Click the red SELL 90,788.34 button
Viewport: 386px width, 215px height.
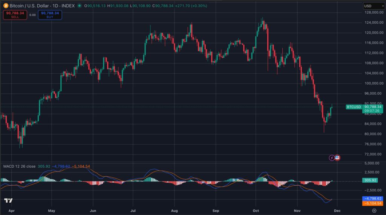(15, 15)
